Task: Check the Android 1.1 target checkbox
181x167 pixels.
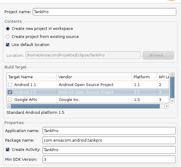Action: point(10,85)
